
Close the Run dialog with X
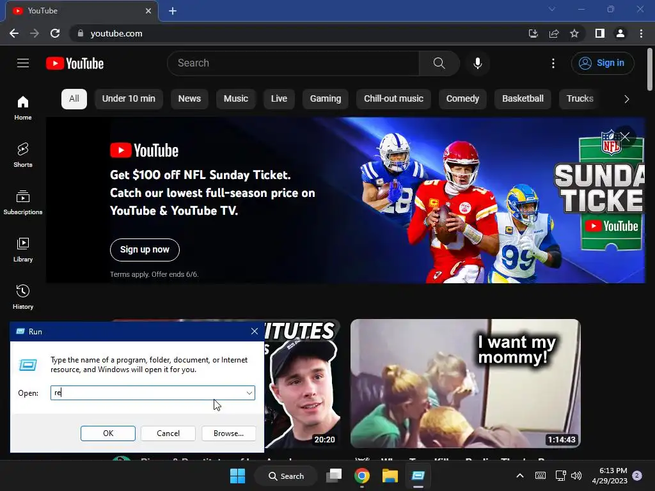tap(255, 332)
